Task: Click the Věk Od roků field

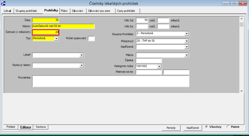Action: click(x=142, y=20)
